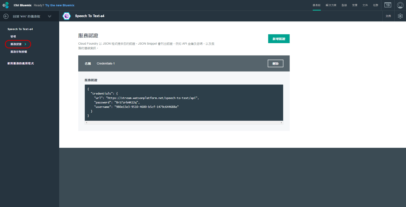Screen dimensions: 406x207
Task: Open the 儀表板 top menu
Action: (316, 5)
